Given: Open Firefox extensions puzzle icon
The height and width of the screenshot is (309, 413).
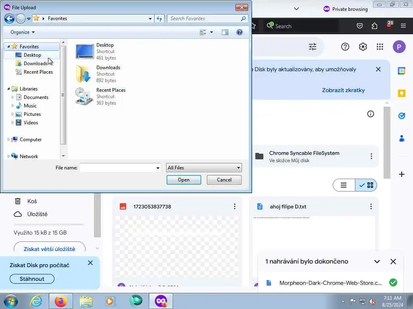Looking at the screenshot, I should [x=374, y=26].
